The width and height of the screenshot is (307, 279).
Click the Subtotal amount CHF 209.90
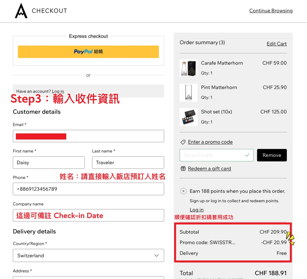273,232
